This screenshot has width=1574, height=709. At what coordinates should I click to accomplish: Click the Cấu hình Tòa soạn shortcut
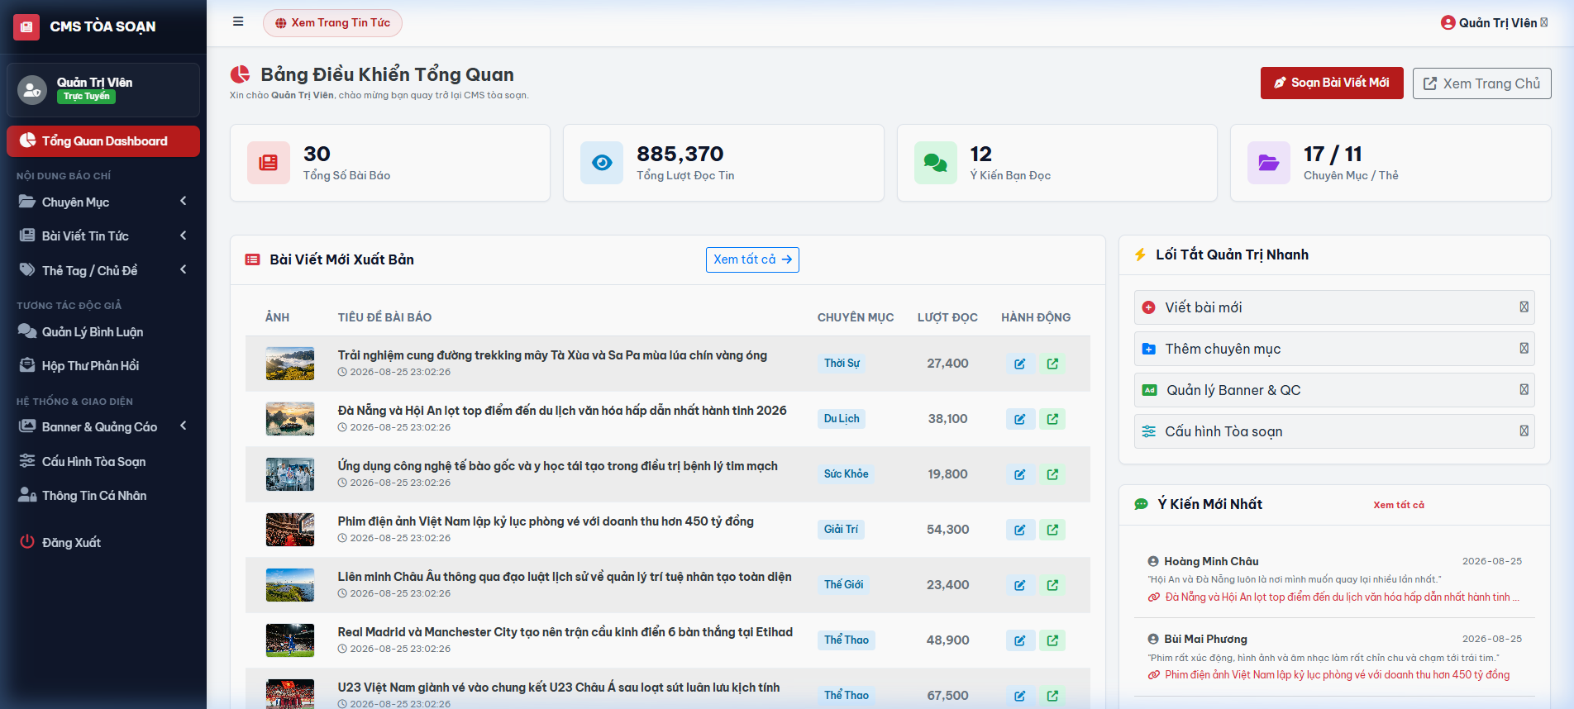[x=1334, y=431]
